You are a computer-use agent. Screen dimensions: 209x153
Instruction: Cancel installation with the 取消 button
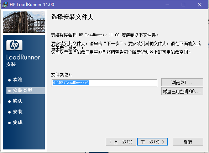click(x=188, y=142)
